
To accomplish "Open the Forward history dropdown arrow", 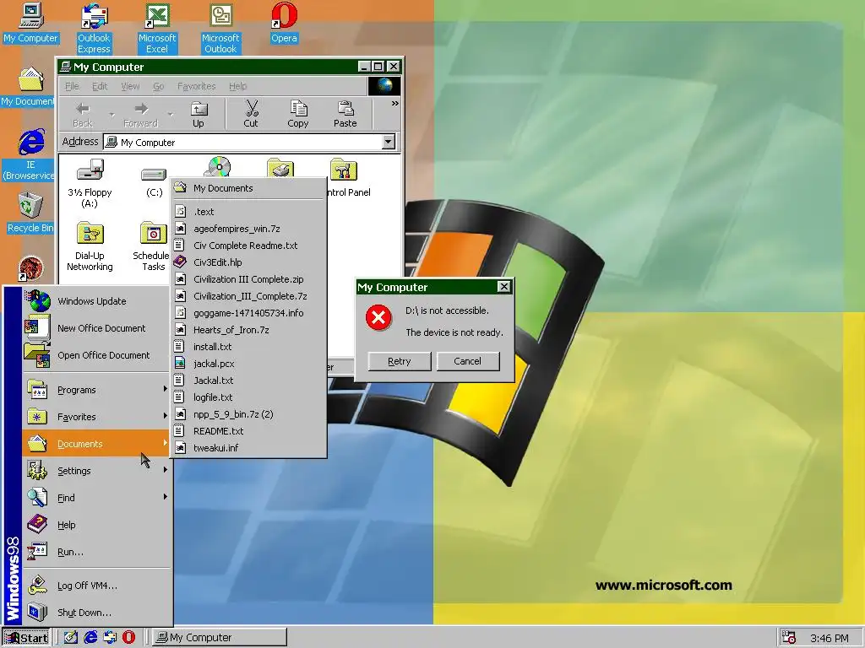I will tap(171, 115).
